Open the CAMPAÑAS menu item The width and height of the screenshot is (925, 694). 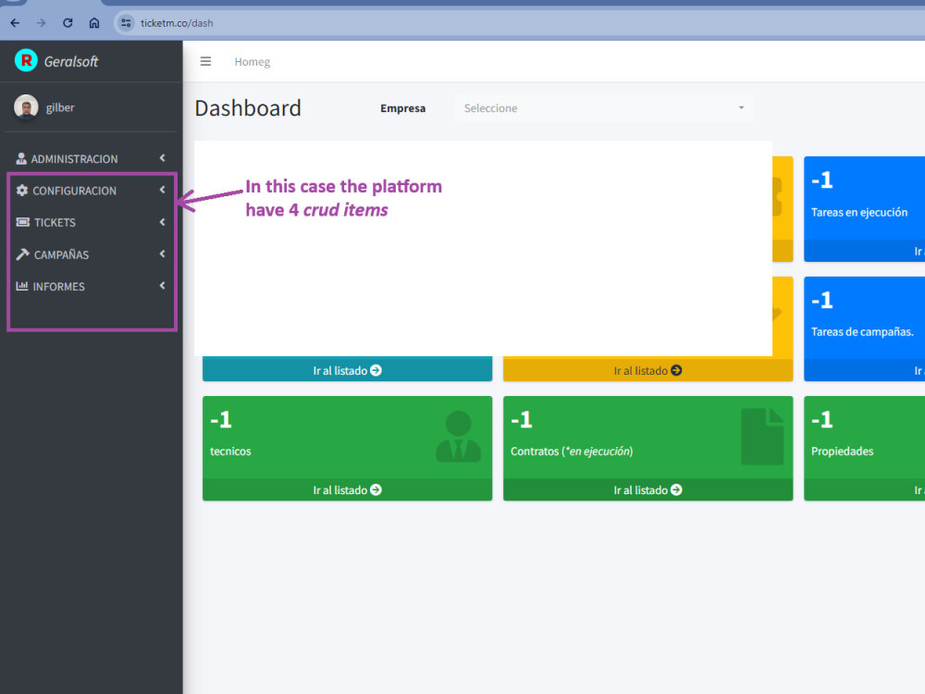click(x=91, y=254)
